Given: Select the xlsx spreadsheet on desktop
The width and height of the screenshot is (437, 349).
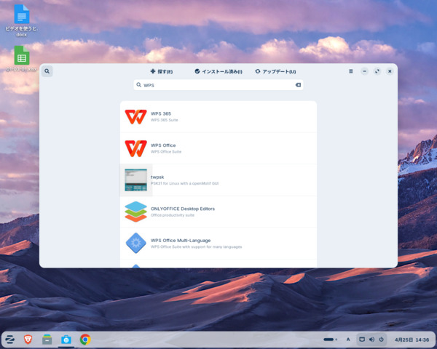Looking at the screenshot, I should point(21,58).
